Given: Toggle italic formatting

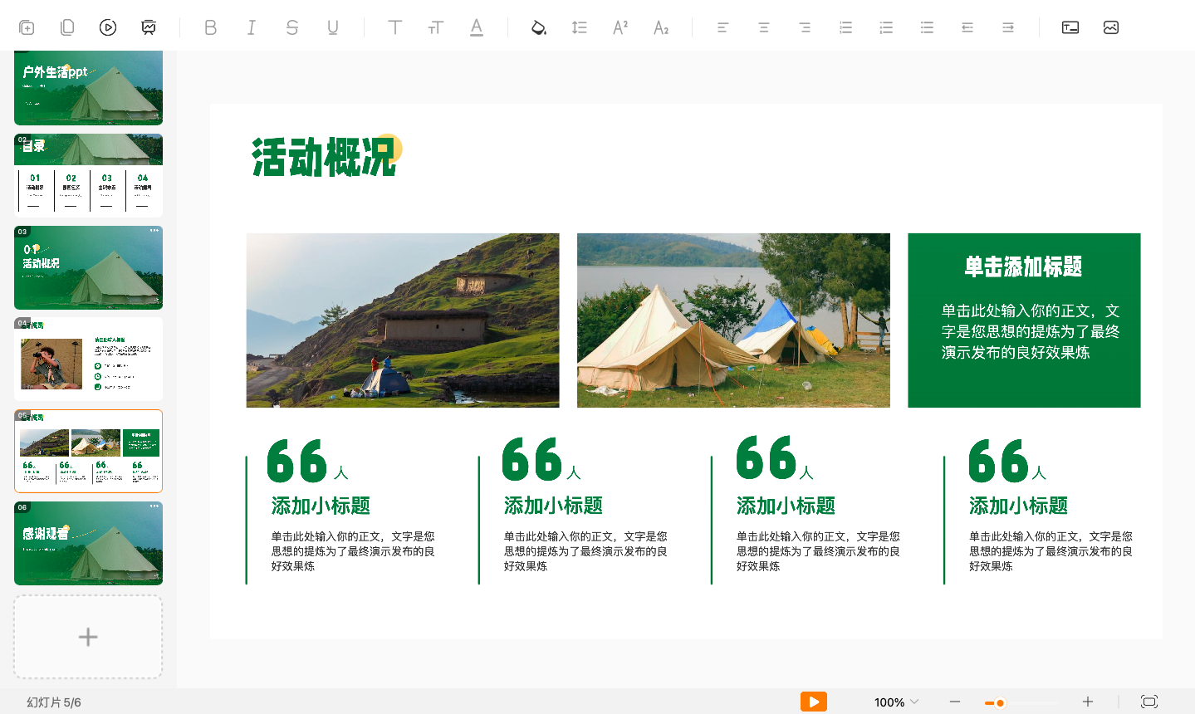Looking at the screenshot, I should (x=251, y=27).
